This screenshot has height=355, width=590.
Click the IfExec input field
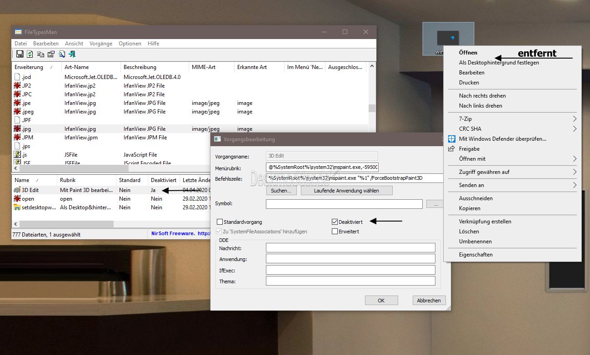(x=350, y=270)
